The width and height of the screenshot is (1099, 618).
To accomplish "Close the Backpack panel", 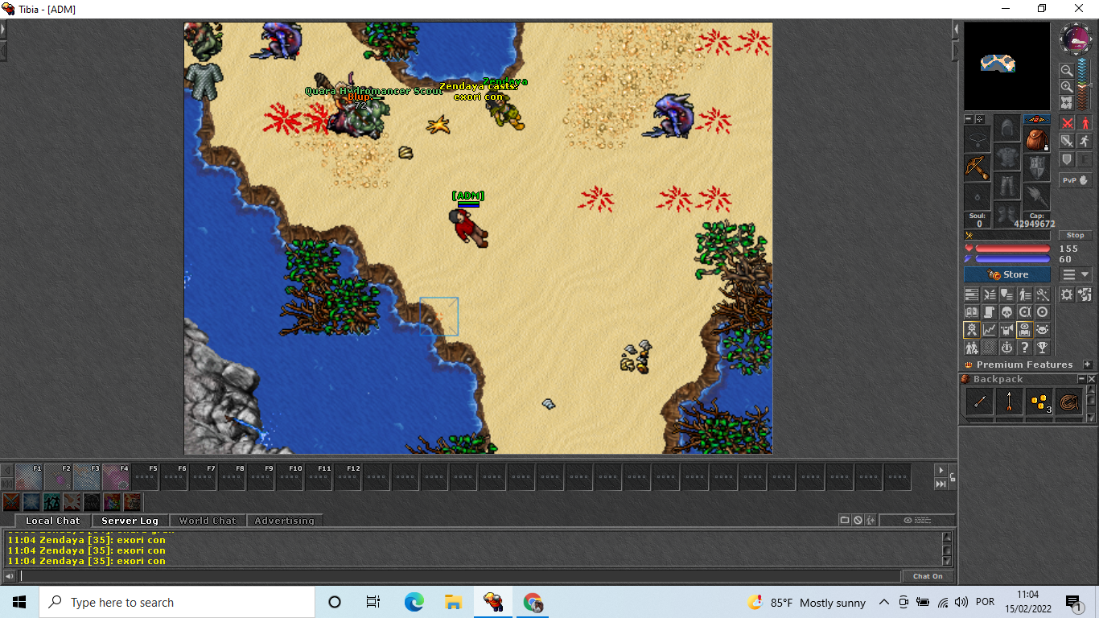I will [x=1092, y=379].
